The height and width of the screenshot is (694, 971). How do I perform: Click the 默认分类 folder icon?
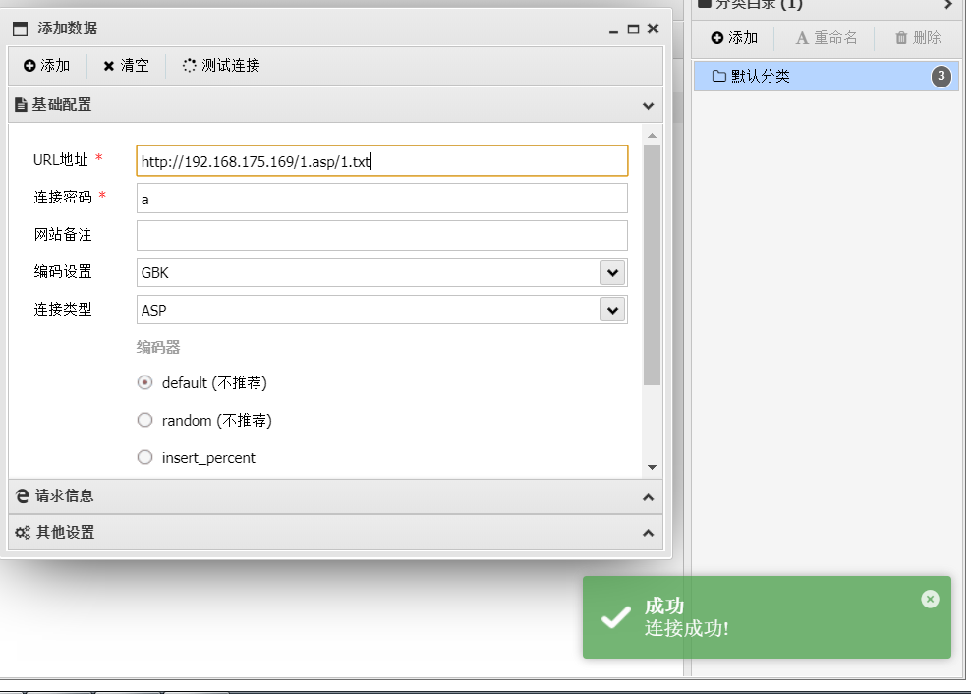(x=718, y=77)
